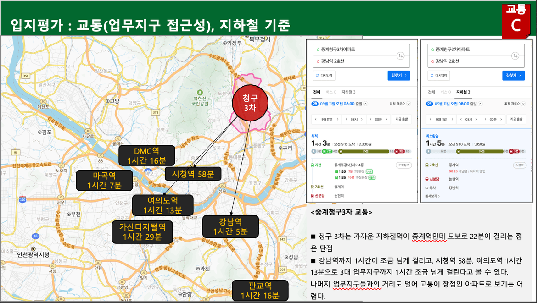Click the 북한산 국립공원 park icon on map
This screenshot has width=537, height=303.
click(200, 92)
